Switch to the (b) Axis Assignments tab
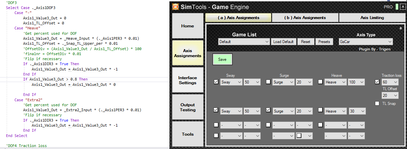The image size is (407, 149). pyautogui.click(x=305, y=18)
